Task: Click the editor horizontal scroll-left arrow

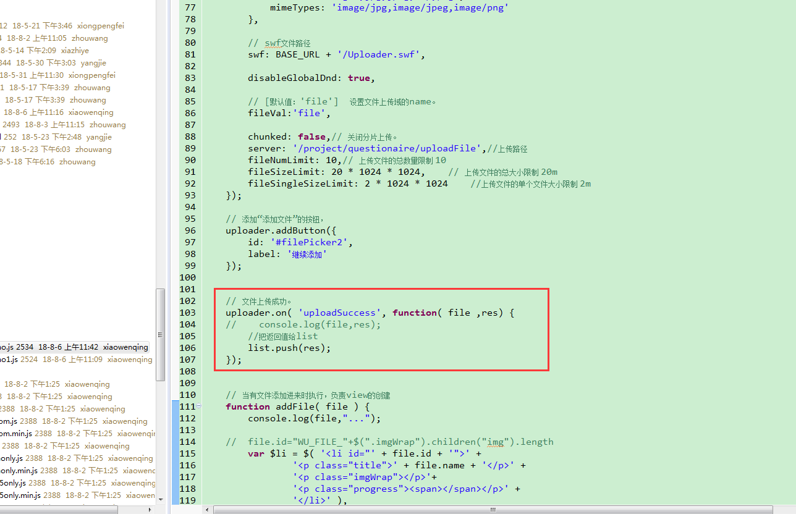Action: click(207, 510)
